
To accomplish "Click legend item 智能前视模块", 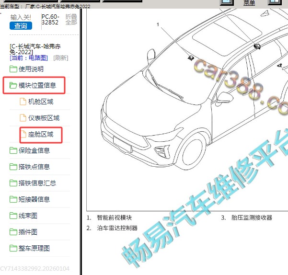I will 114,218.
